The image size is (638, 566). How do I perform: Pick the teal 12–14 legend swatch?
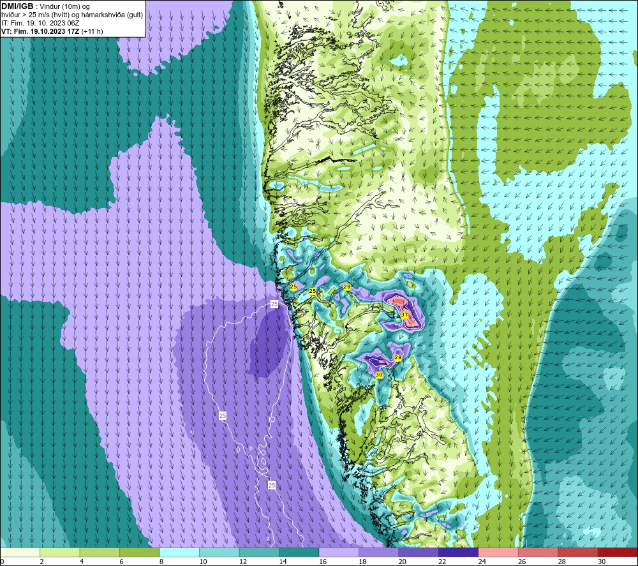259,552
